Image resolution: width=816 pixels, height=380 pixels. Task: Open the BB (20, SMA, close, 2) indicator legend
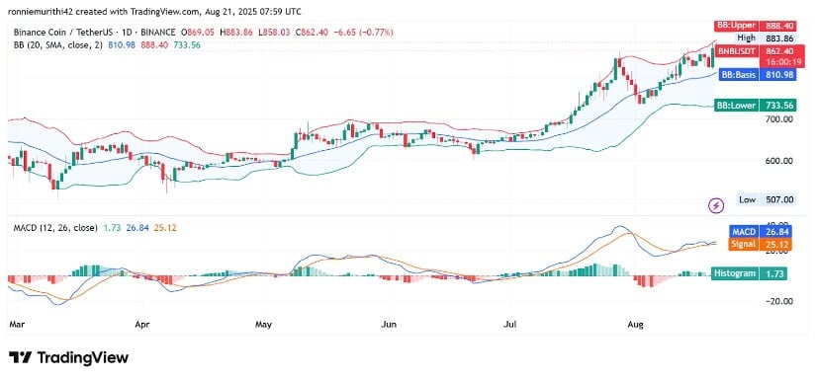[x=59, y=45]
